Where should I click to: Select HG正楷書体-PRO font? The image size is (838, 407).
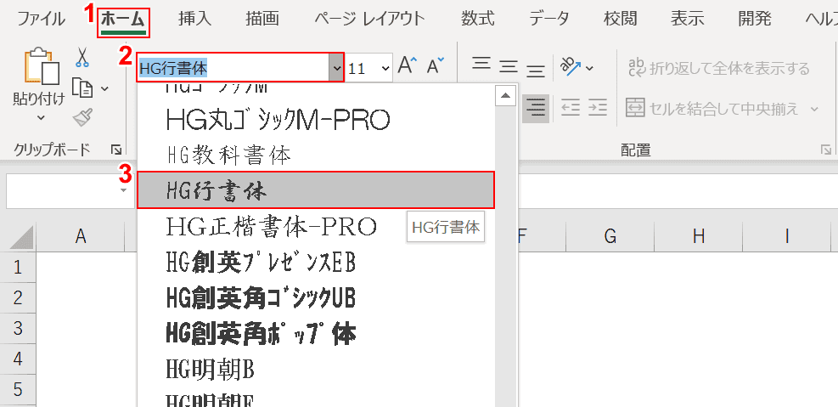pos(316,226)
